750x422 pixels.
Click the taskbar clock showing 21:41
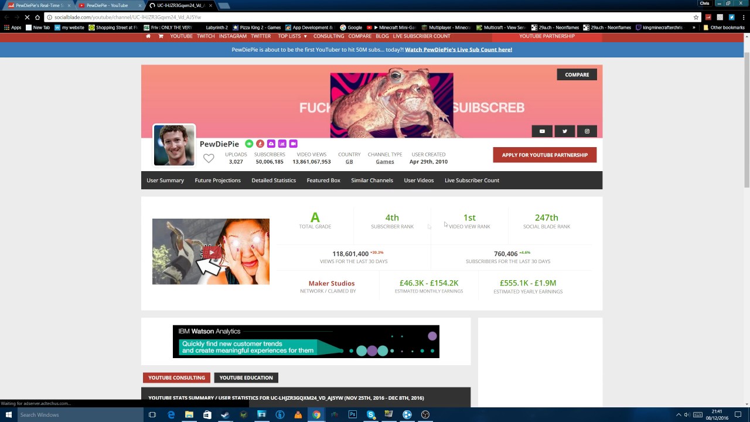click(x=716, y=414)
